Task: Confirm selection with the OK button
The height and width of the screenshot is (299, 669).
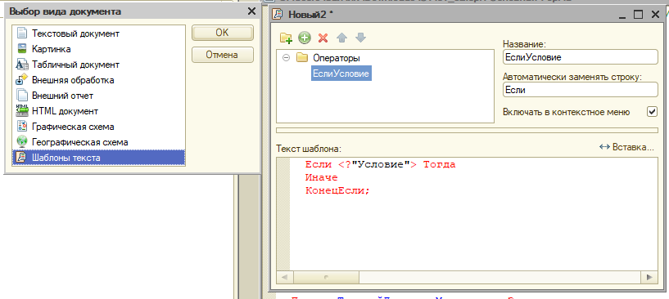Action: pyautogui.click(x=222, y=33)
